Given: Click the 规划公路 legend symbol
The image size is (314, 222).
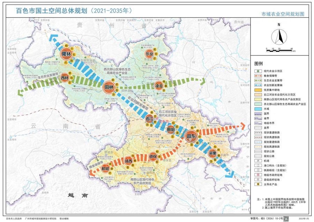Looking at the screenshot, I should pyautogui.click(x=258, y=156).
